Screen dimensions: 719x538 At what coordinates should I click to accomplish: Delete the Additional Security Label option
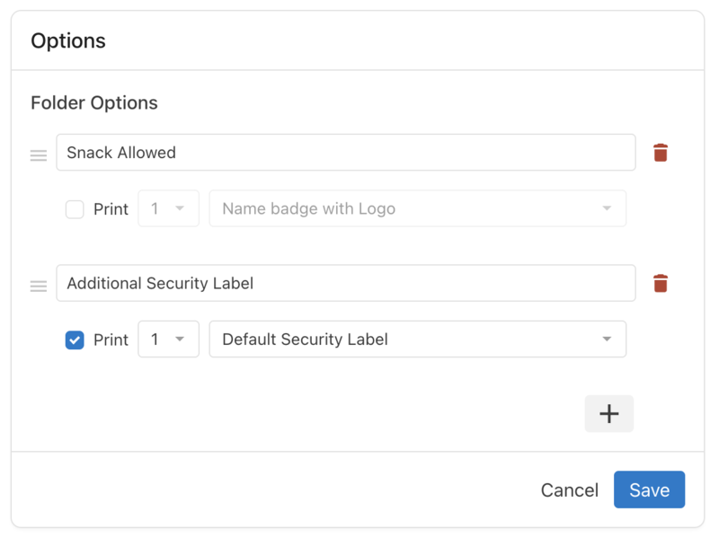click(x=661, y=283)
